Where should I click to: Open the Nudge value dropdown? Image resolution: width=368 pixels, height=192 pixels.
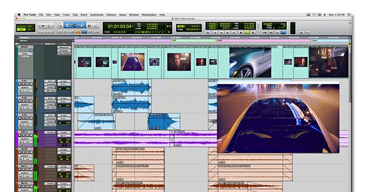pyautogui.click(x=200, y=29)
